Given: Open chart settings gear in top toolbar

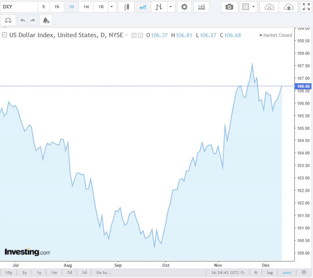Looking at the screenshot, I should click(x=184, y=7).
